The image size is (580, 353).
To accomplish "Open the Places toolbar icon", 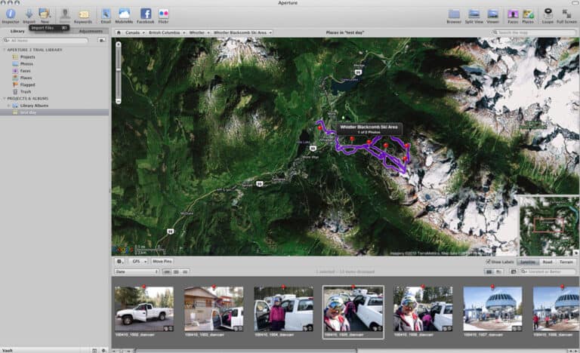I will (528, 14).
